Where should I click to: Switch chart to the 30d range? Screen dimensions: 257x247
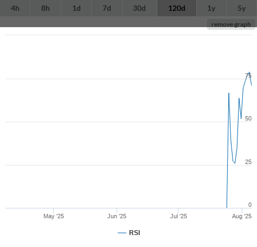click(x=139, y=8)
